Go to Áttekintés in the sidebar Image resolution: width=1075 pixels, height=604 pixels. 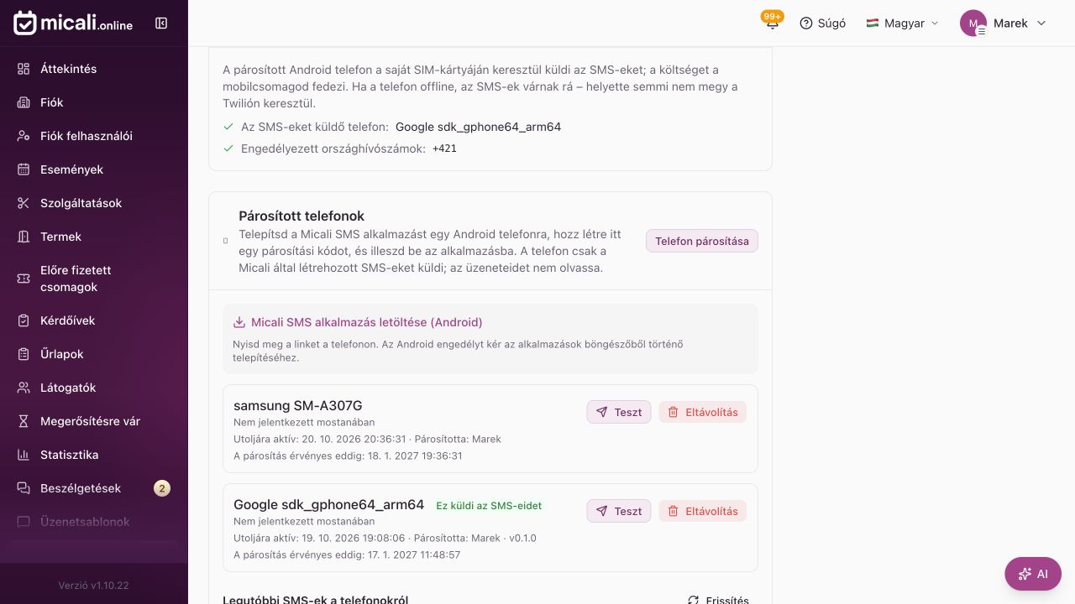point(94,69)
